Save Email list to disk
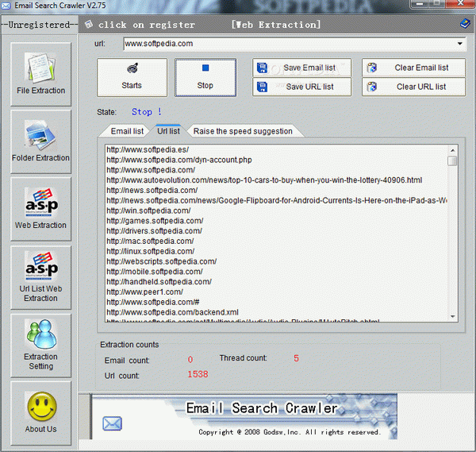The height and width of the screenshot is (452, 476). 301,68
